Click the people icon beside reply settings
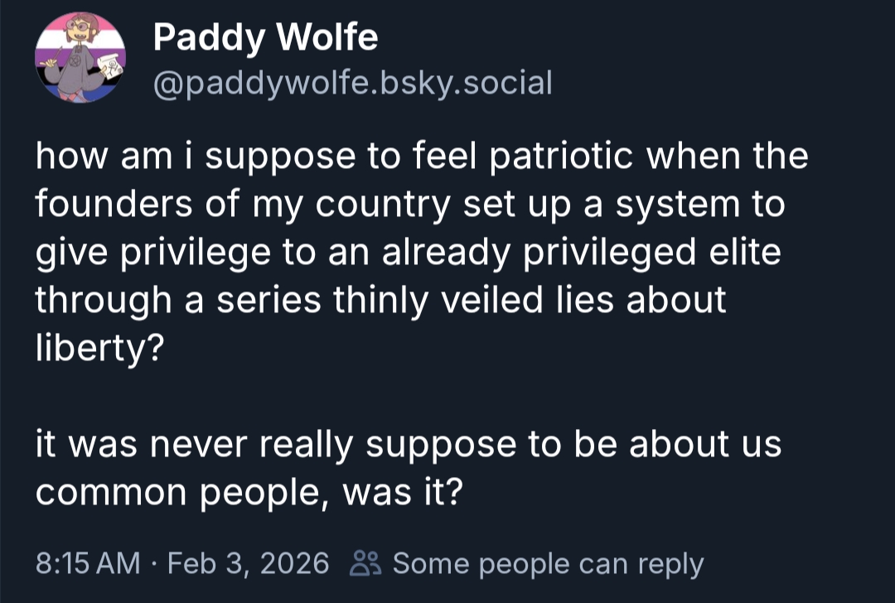This screenshot has width=895, height=603. (365, 564)
